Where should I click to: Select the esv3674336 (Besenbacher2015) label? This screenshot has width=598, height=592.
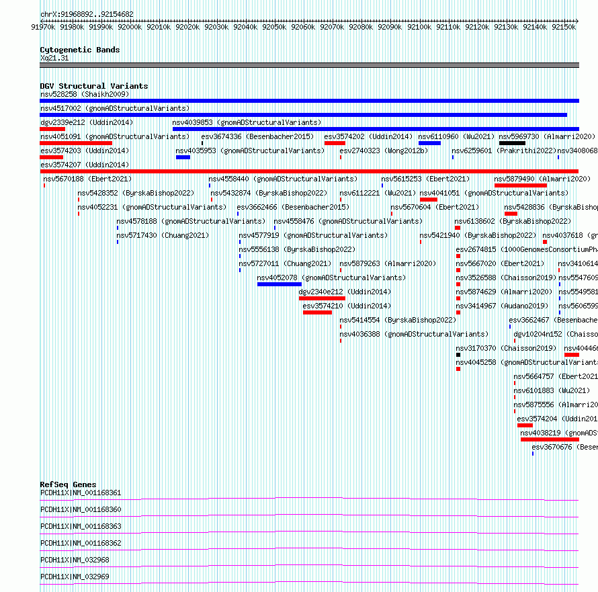(257, 136)
